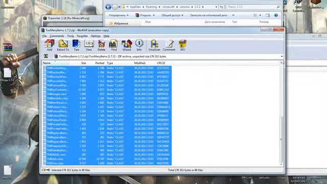
Task: Click the scroll-down arrow of the file list
Action: pos(281,164)
